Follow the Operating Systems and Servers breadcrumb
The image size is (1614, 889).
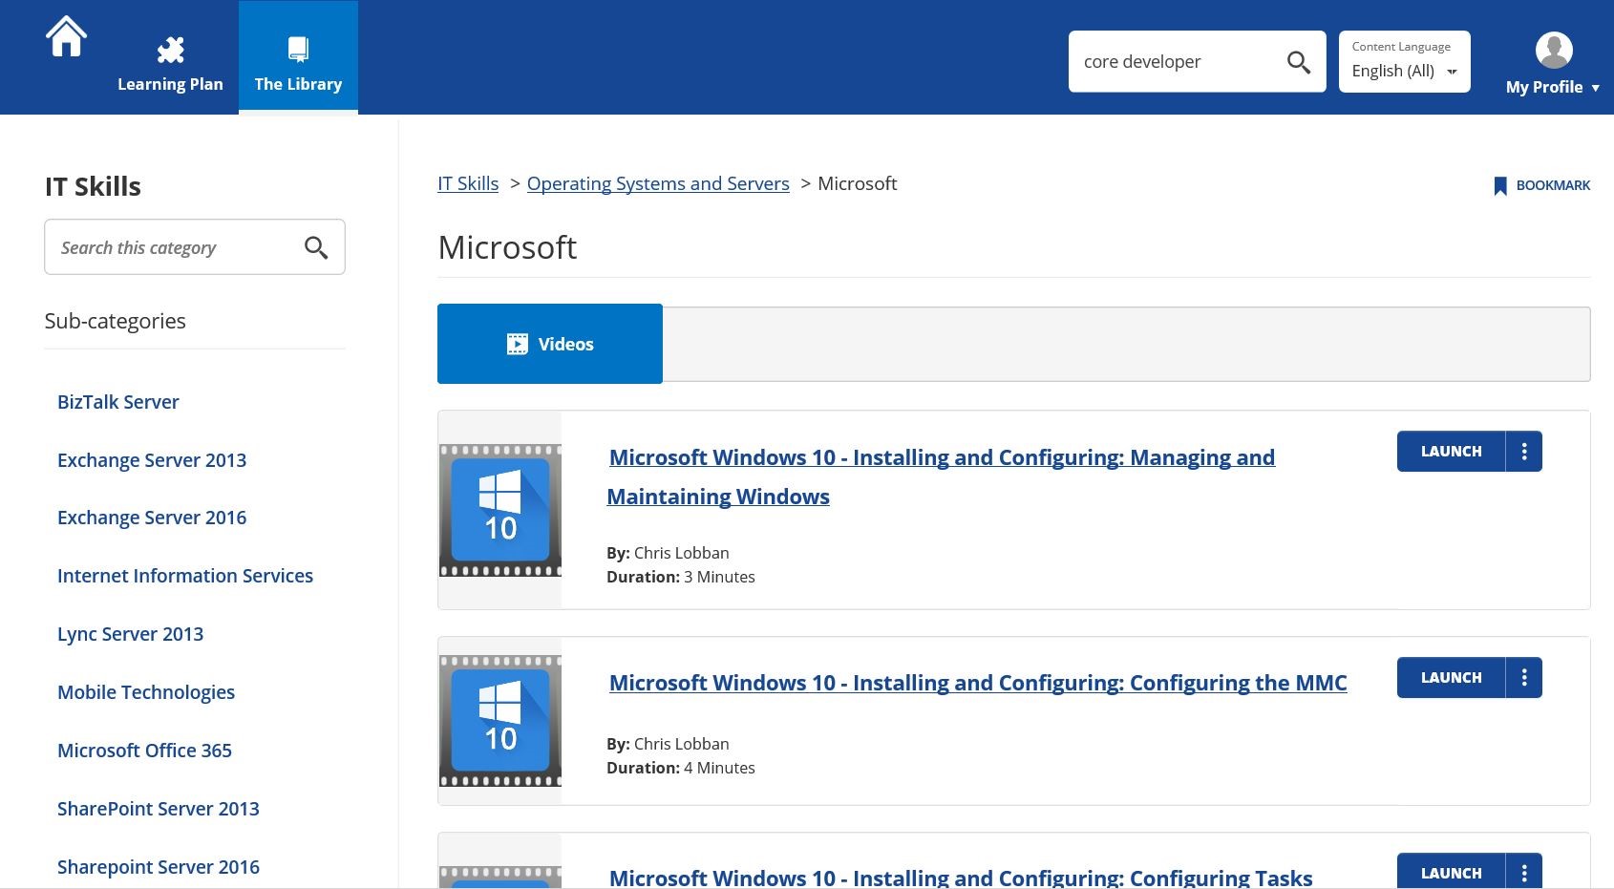coord(658,183)
